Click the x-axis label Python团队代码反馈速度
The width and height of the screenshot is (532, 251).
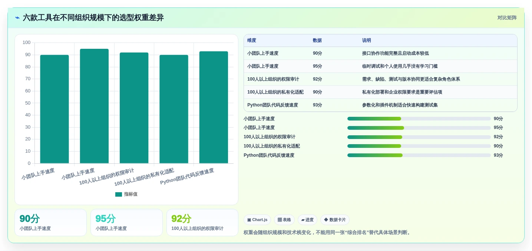click(187, 177)
